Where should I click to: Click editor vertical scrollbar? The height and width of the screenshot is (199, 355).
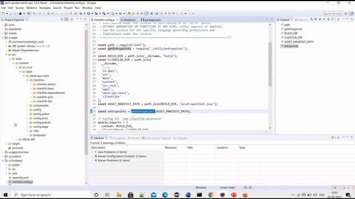point(270,64)
